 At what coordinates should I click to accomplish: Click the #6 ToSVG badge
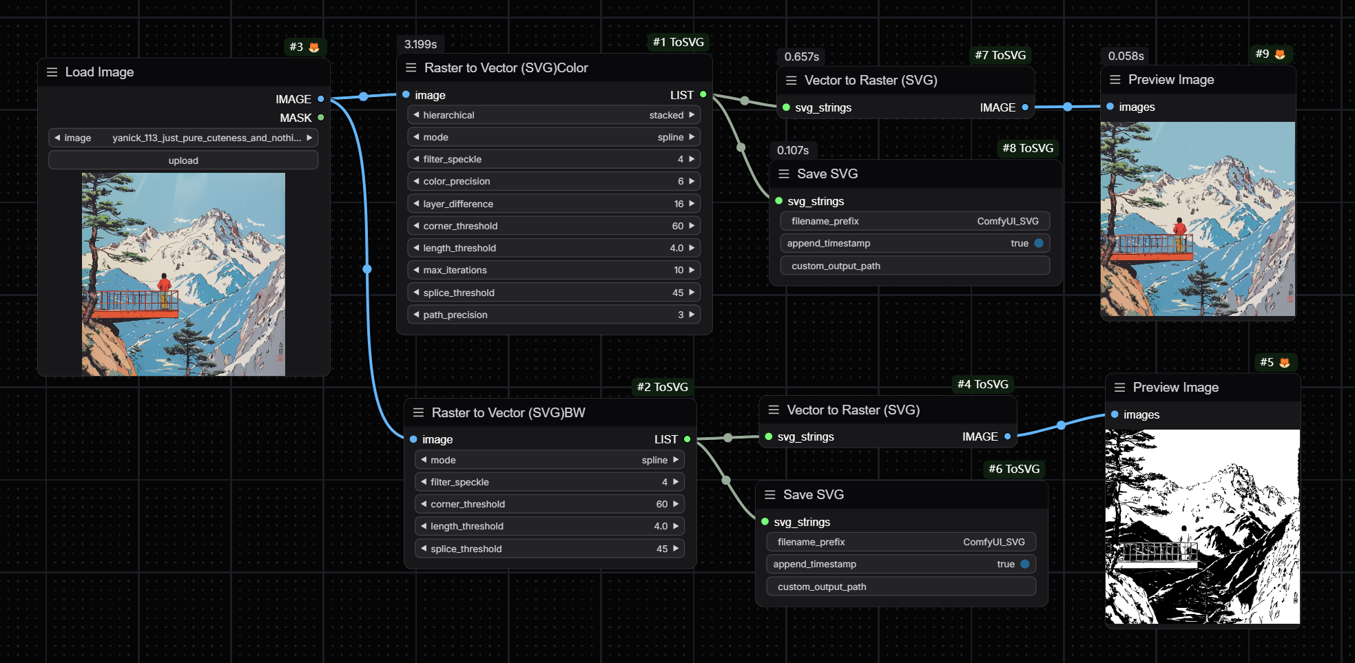pyautogui.click(x=1014, y=469)
